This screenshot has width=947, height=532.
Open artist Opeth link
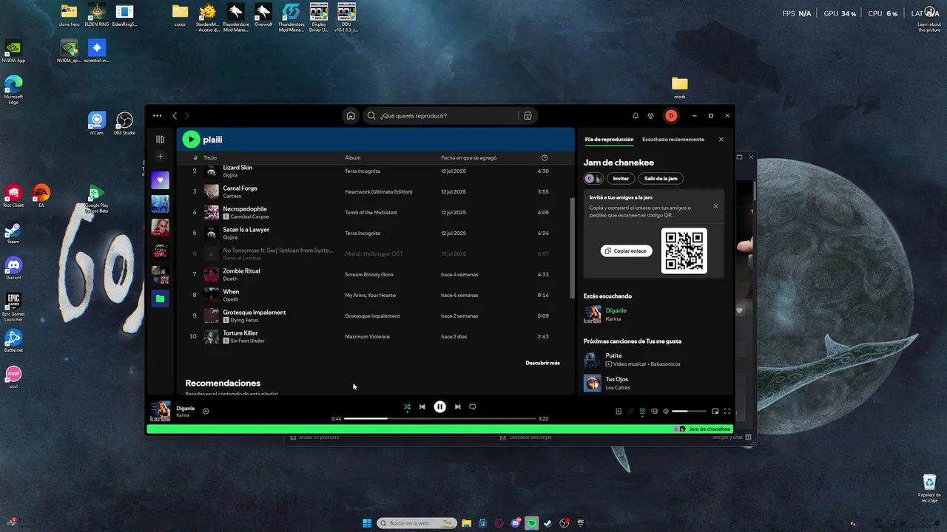[231, 299]
